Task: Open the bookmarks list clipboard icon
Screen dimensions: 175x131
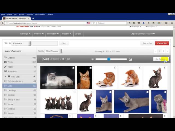Action: pyautogui.click(x=134, y=23)
